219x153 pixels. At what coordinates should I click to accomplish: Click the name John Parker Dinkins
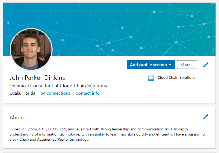(37, 78)
